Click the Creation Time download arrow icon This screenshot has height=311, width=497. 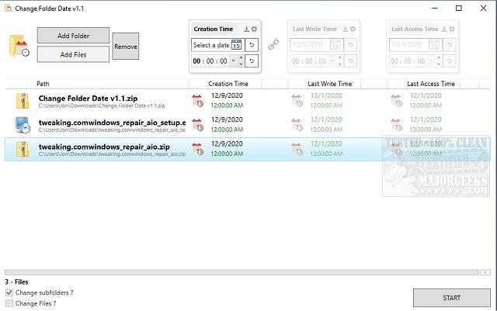pyautogui.click(x=247, y=29)
